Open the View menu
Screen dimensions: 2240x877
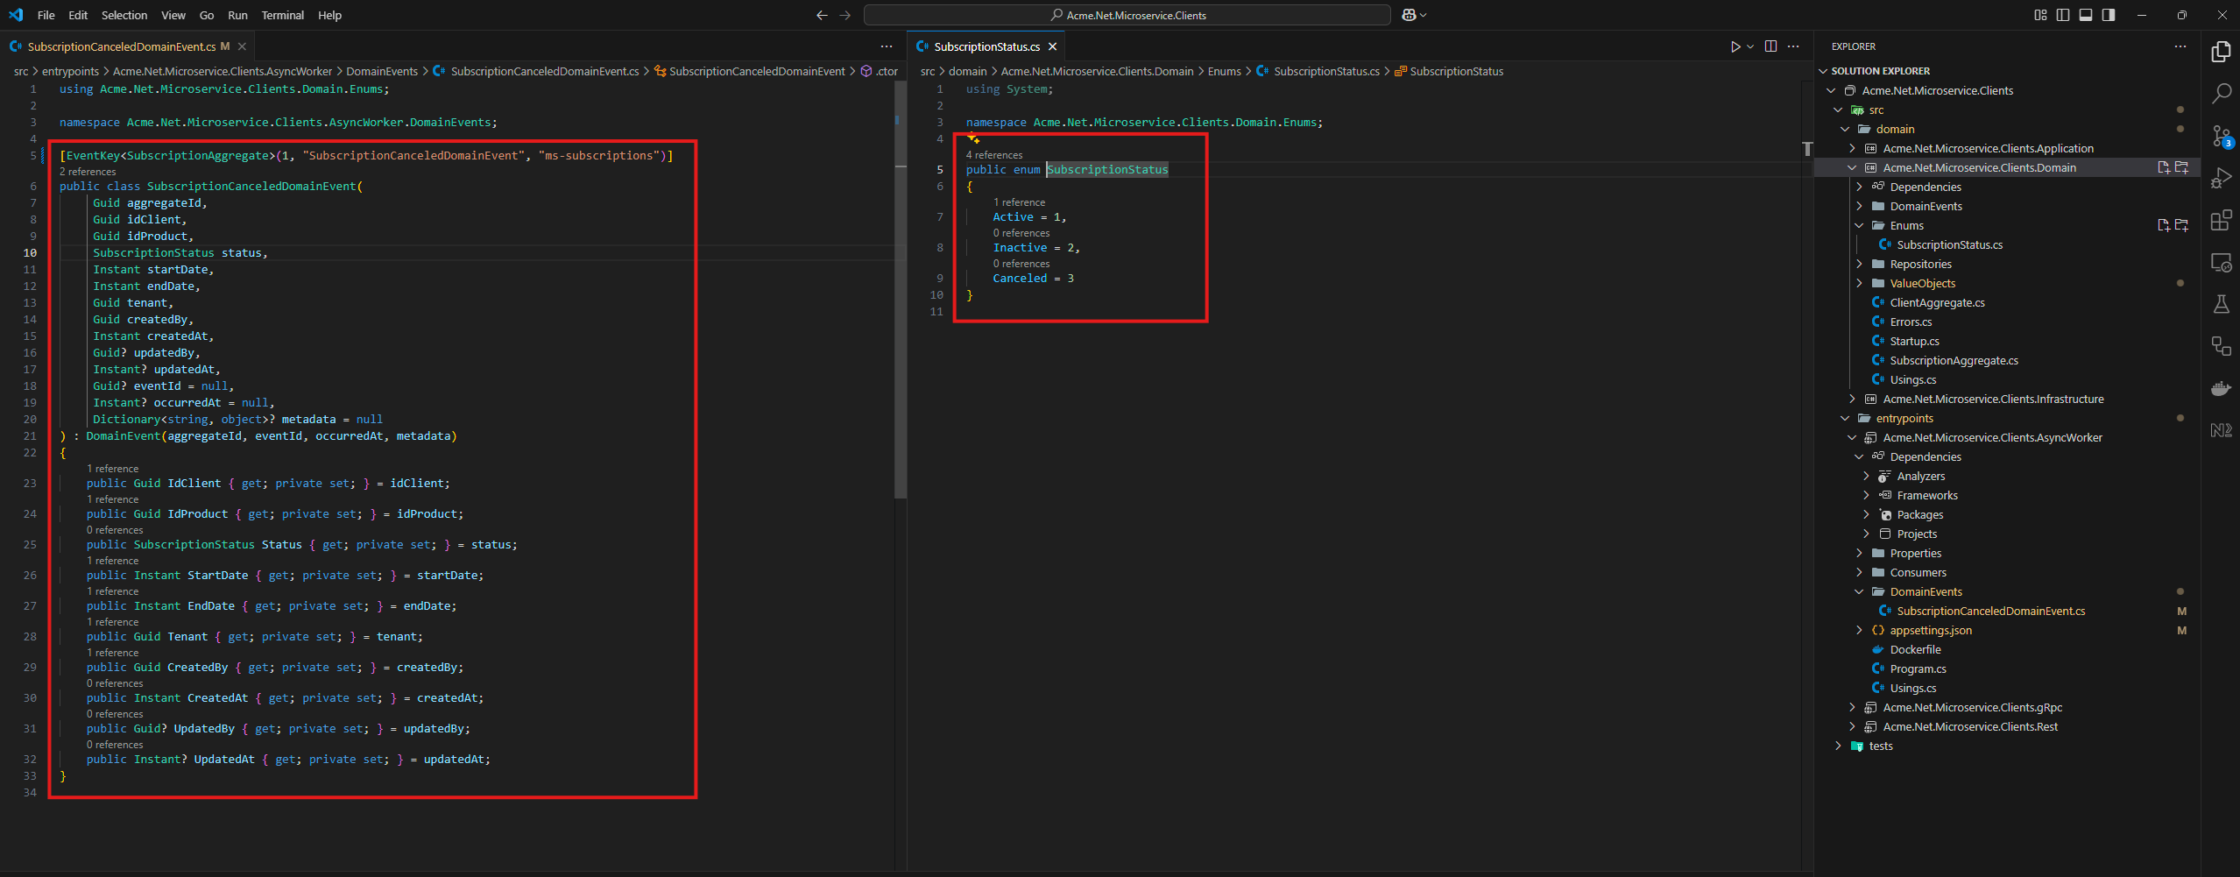[173, 15]
